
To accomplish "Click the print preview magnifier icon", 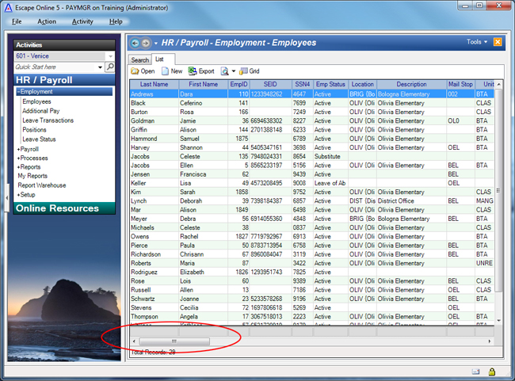I will [225, 71].
